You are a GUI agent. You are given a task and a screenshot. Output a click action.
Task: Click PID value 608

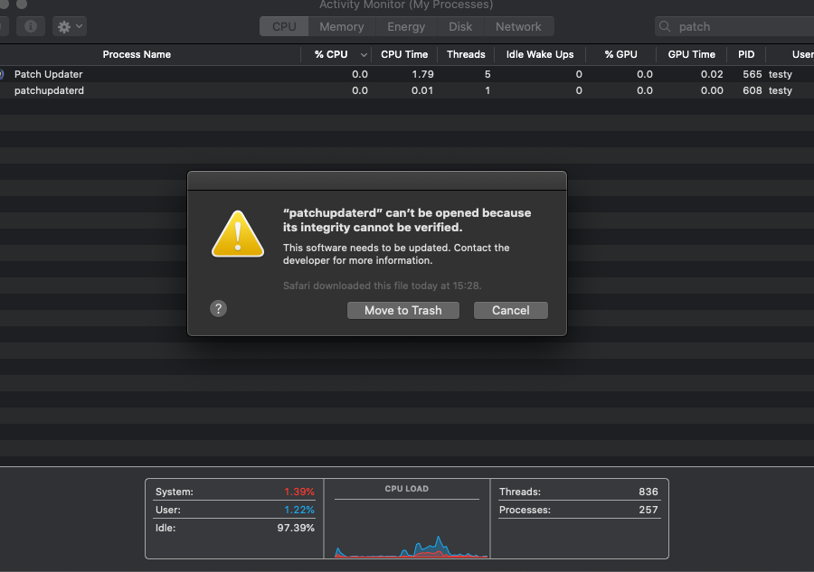pos(752,90)
